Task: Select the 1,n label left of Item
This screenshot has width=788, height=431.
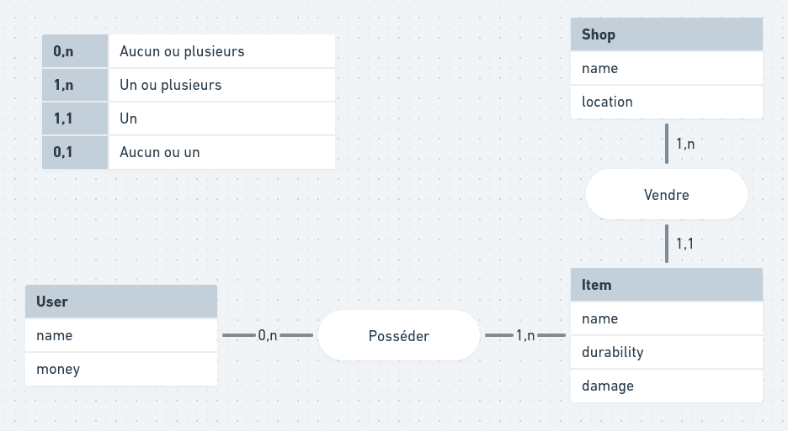Action: (525, 335)
